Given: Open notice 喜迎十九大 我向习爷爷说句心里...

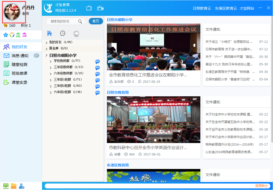Looking at the screenshot, I should (x=229, y=64).
